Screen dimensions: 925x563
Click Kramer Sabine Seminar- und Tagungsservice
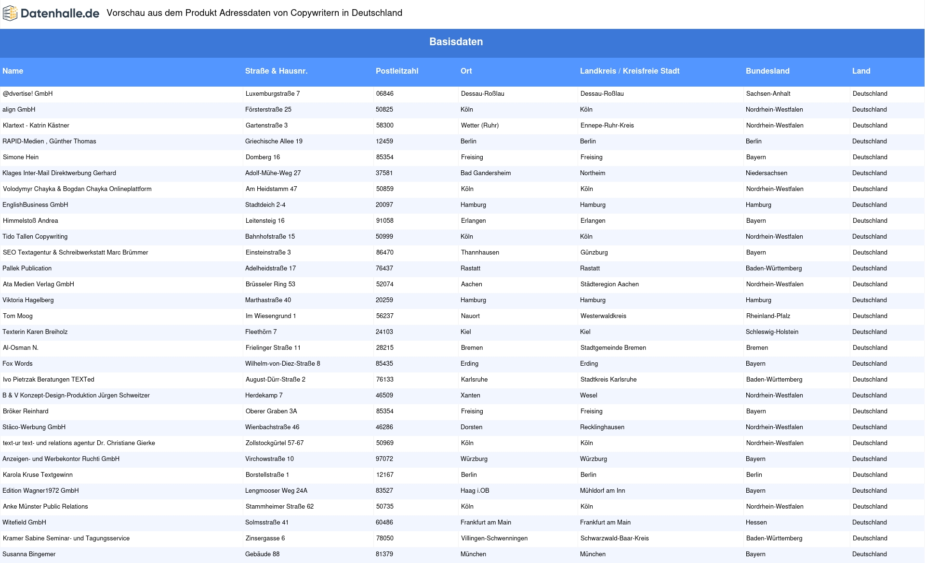tap(66, 538)
